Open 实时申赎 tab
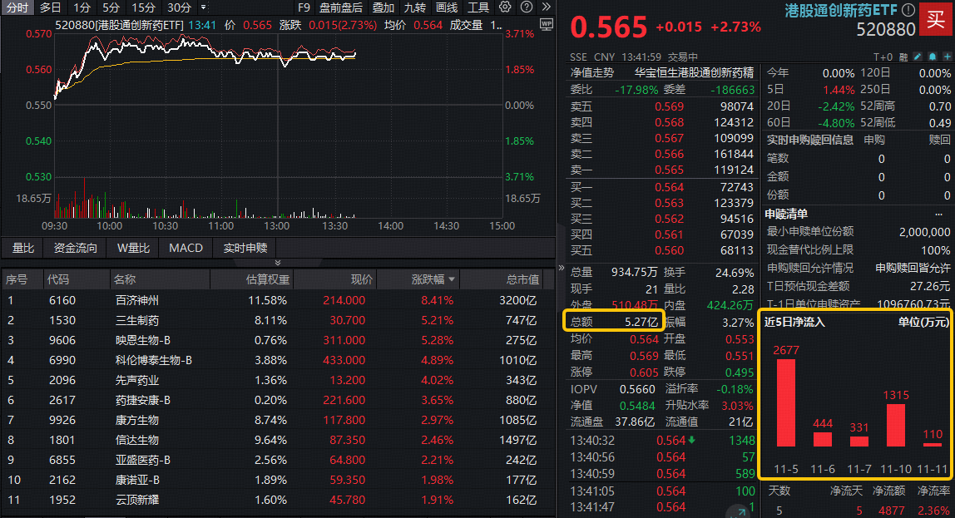 click(x=245, y=248)
